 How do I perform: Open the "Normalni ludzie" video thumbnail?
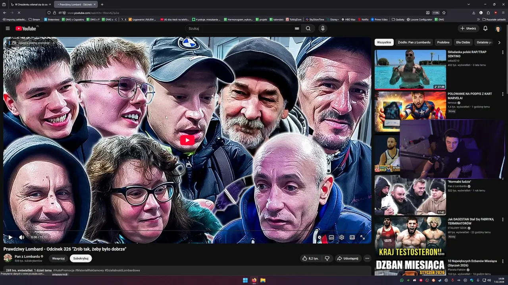pos(410,195)
